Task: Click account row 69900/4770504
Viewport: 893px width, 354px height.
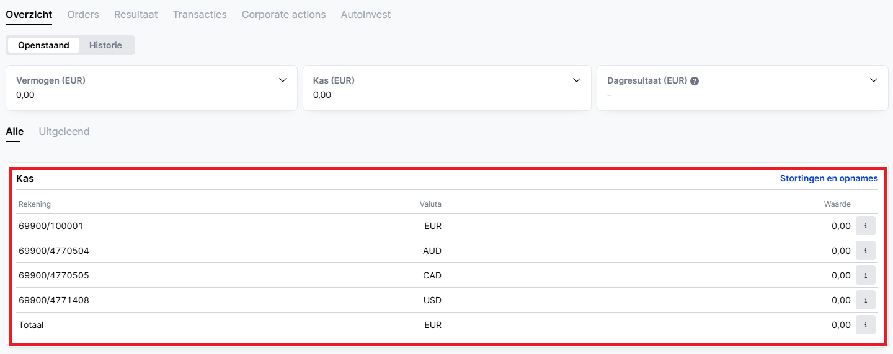Action: [x=447, y=251]
